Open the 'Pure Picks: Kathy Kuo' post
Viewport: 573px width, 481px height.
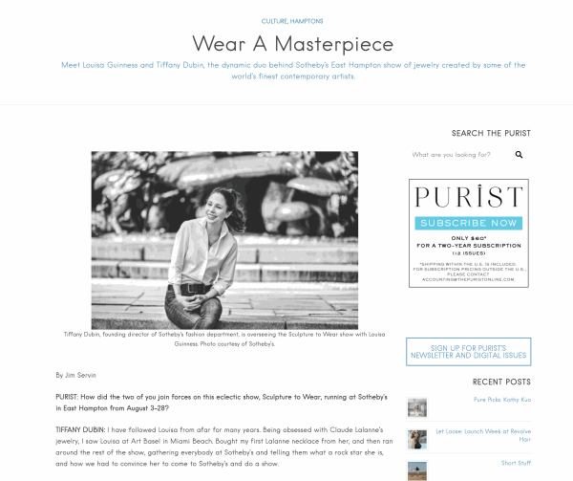pyautogui.click(x=502, y=400)
